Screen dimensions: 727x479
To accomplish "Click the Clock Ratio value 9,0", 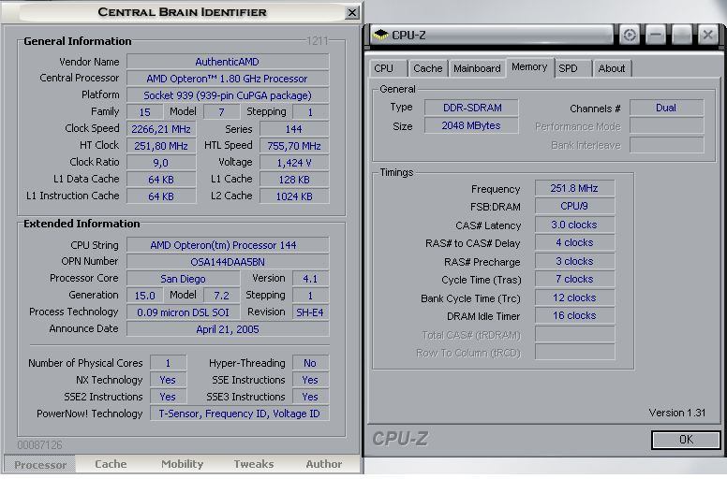I will tap(161, 163).
